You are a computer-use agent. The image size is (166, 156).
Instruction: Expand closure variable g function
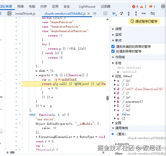(115, 97)
